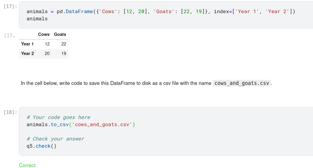Click the input prompt label for cell 18

(11, 112)
